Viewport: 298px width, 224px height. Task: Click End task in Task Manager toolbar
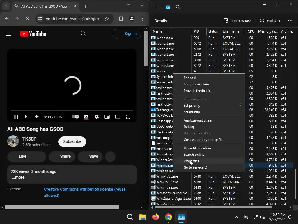coord(270,21)
